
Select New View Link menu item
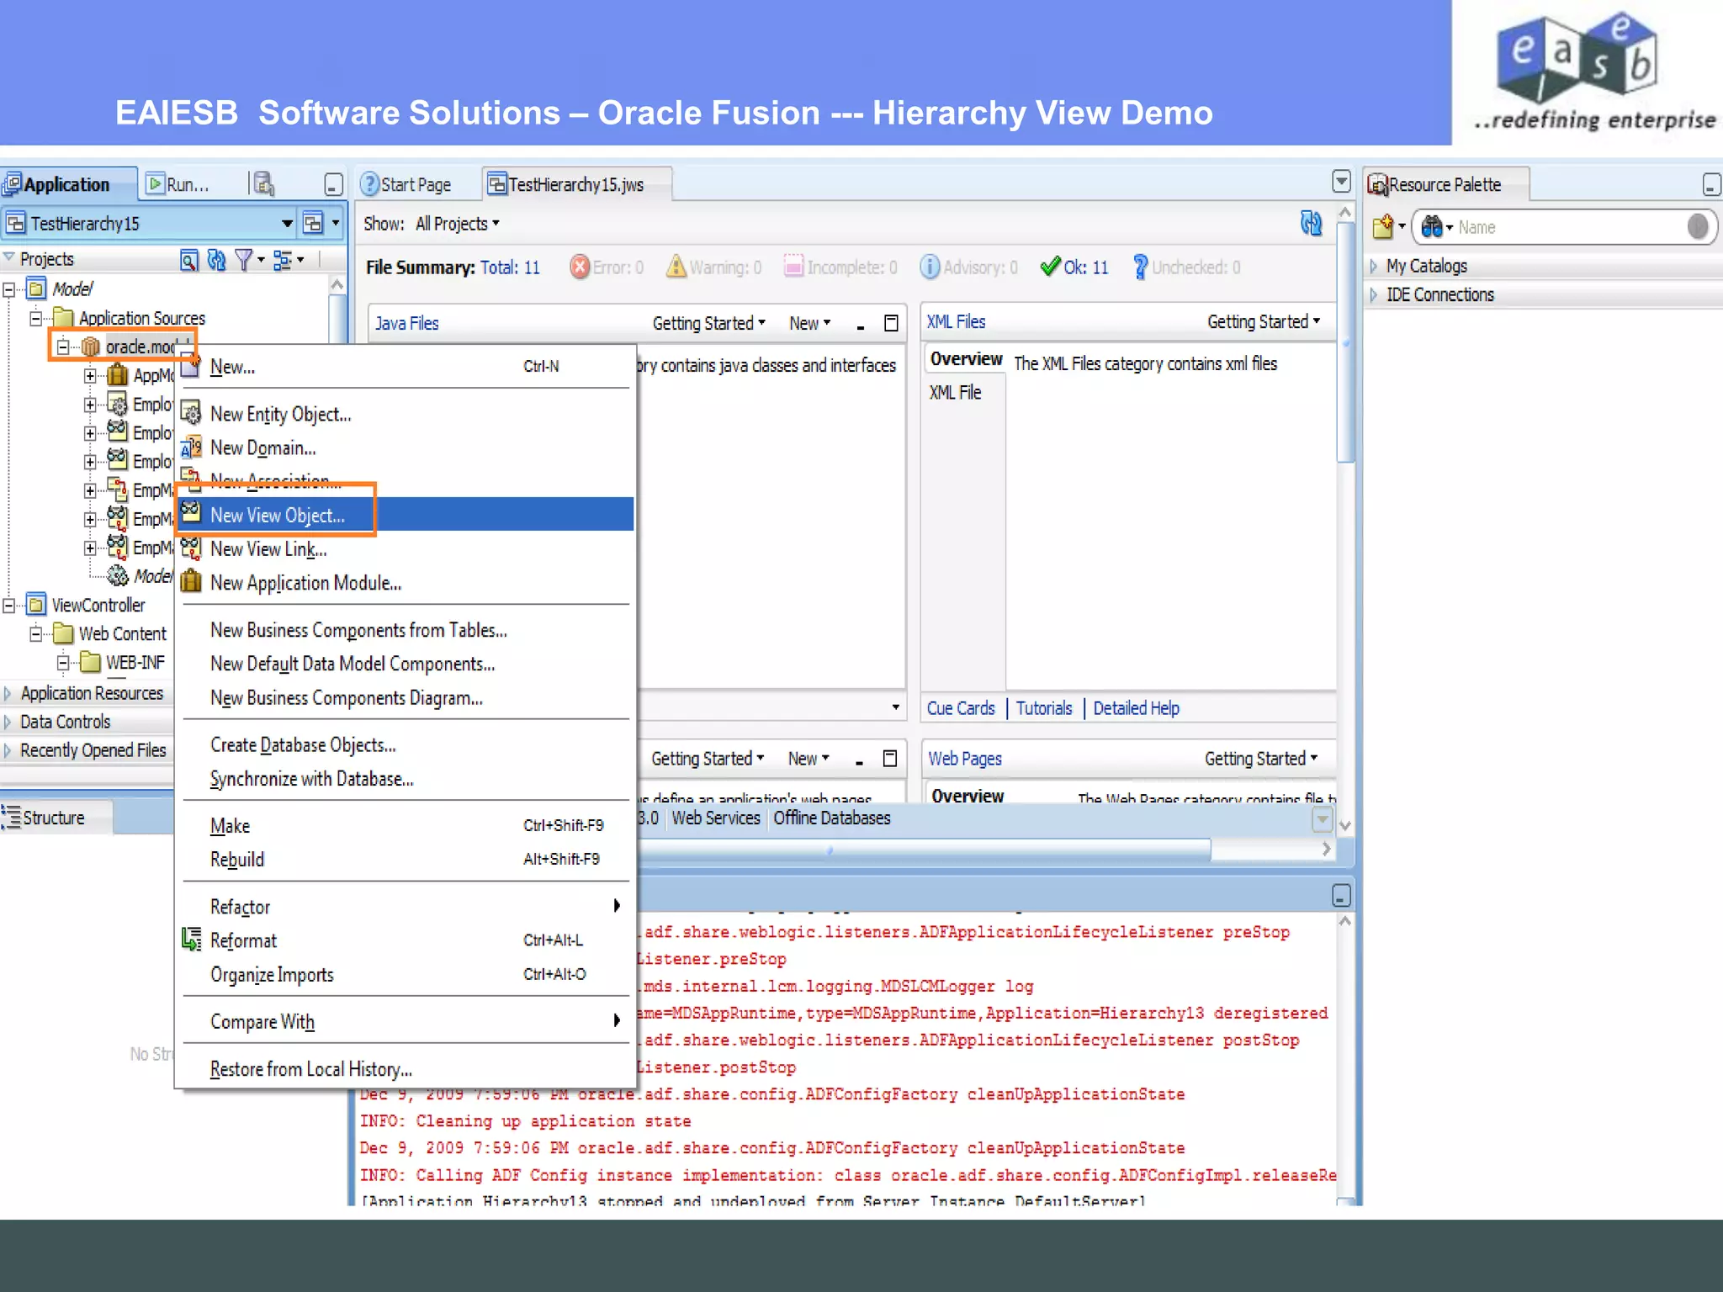[405, 549]
